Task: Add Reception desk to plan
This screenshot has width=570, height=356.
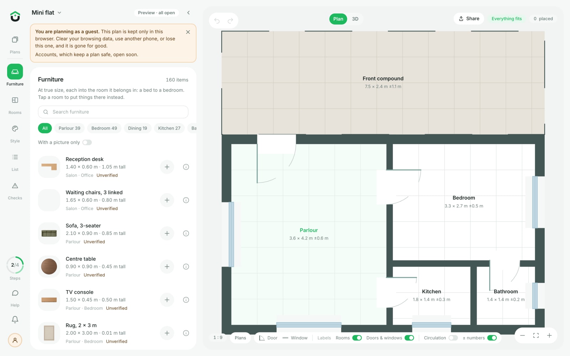Action: 167,167
